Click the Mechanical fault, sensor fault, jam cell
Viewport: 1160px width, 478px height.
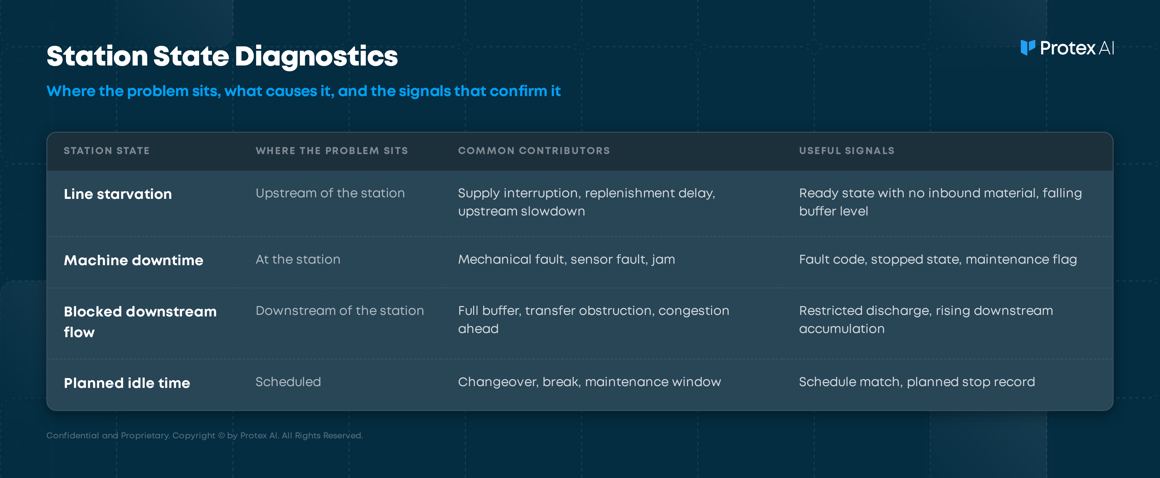(x=567, y=260)
